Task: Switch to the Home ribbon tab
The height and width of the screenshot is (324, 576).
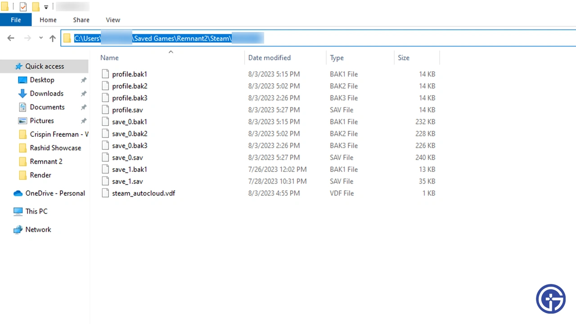Action: click(x=48, y=20)
